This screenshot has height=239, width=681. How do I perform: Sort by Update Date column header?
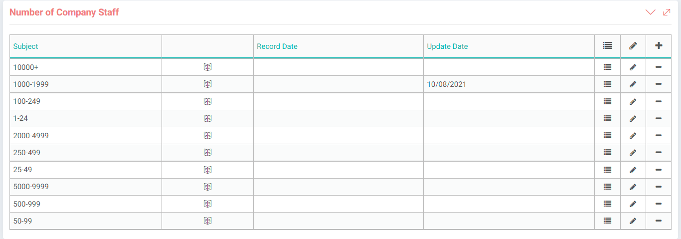[x=448, y=46]
